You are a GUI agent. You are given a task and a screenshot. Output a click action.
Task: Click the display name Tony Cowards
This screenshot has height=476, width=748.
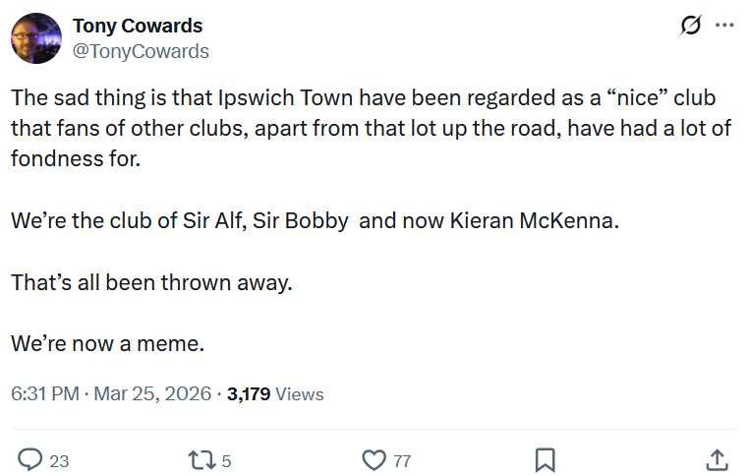[138, 26]
